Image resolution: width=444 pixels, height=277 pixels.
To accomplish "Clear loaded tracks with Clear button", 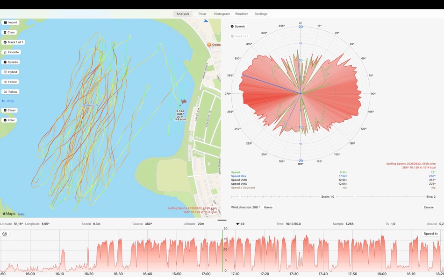I will click(9, 32).
